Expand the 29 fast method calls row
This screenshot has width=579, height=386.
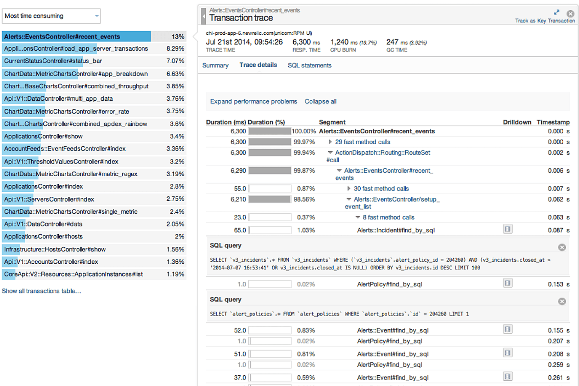[x=330, y=142]
